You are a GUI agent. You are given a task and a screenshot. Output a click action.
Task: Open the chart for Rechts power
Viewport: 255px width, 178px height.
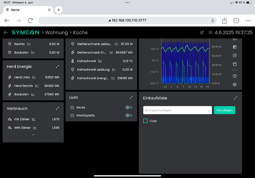pyautogui.click(x=29, y=44)
